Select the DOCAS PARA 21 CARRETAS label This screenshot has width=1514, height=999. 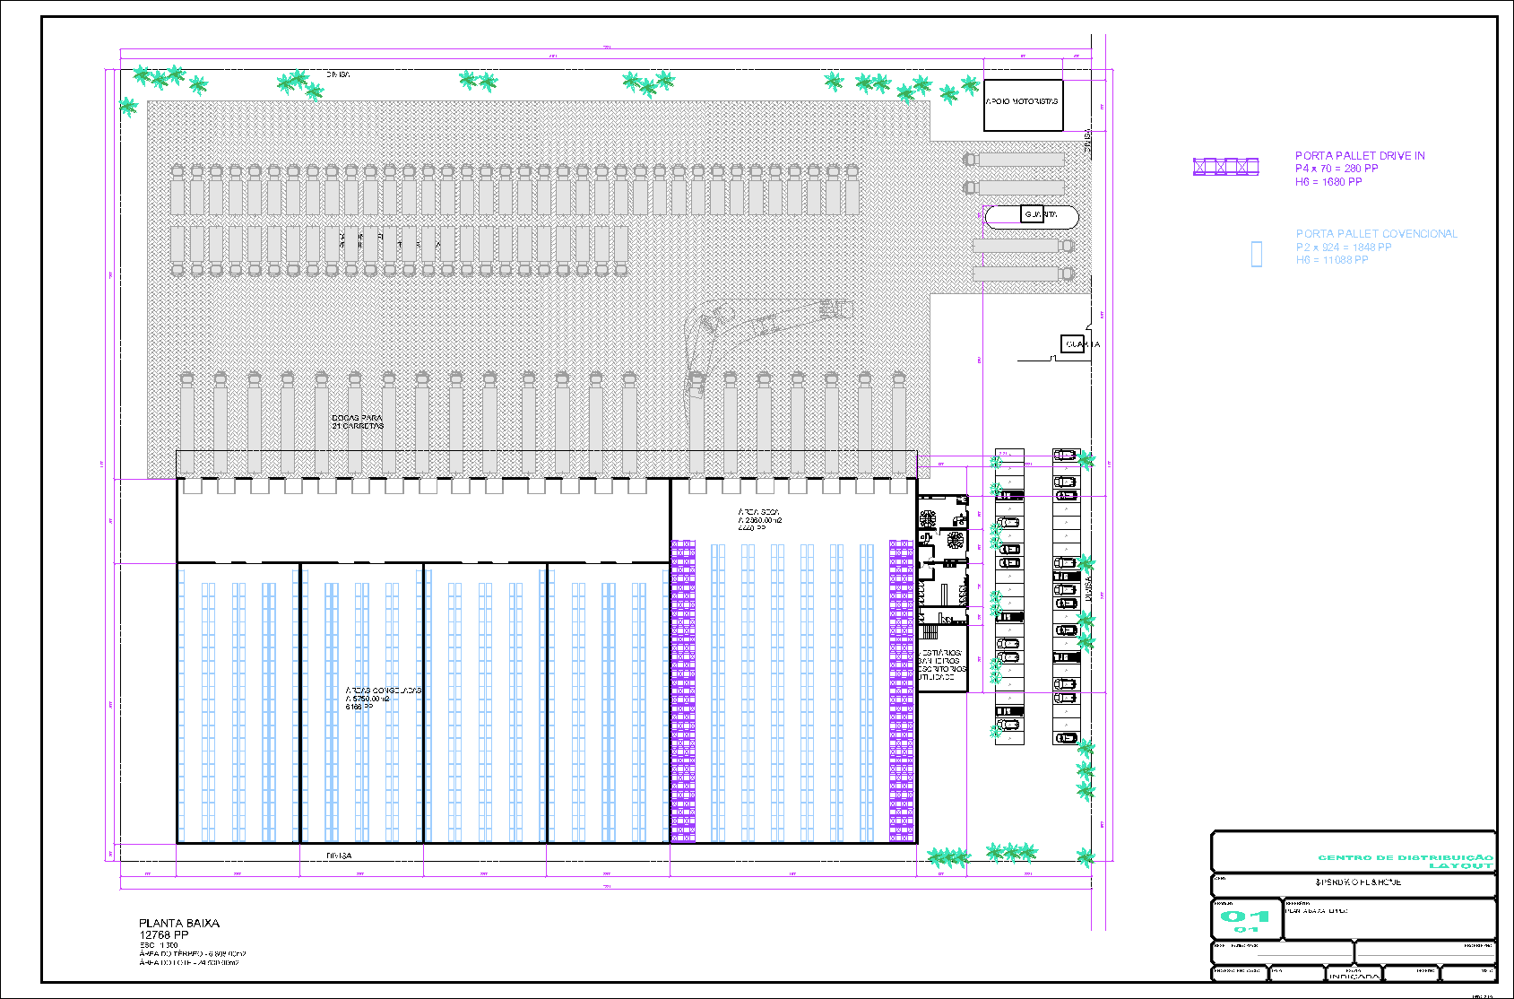(x=358, y=421)
